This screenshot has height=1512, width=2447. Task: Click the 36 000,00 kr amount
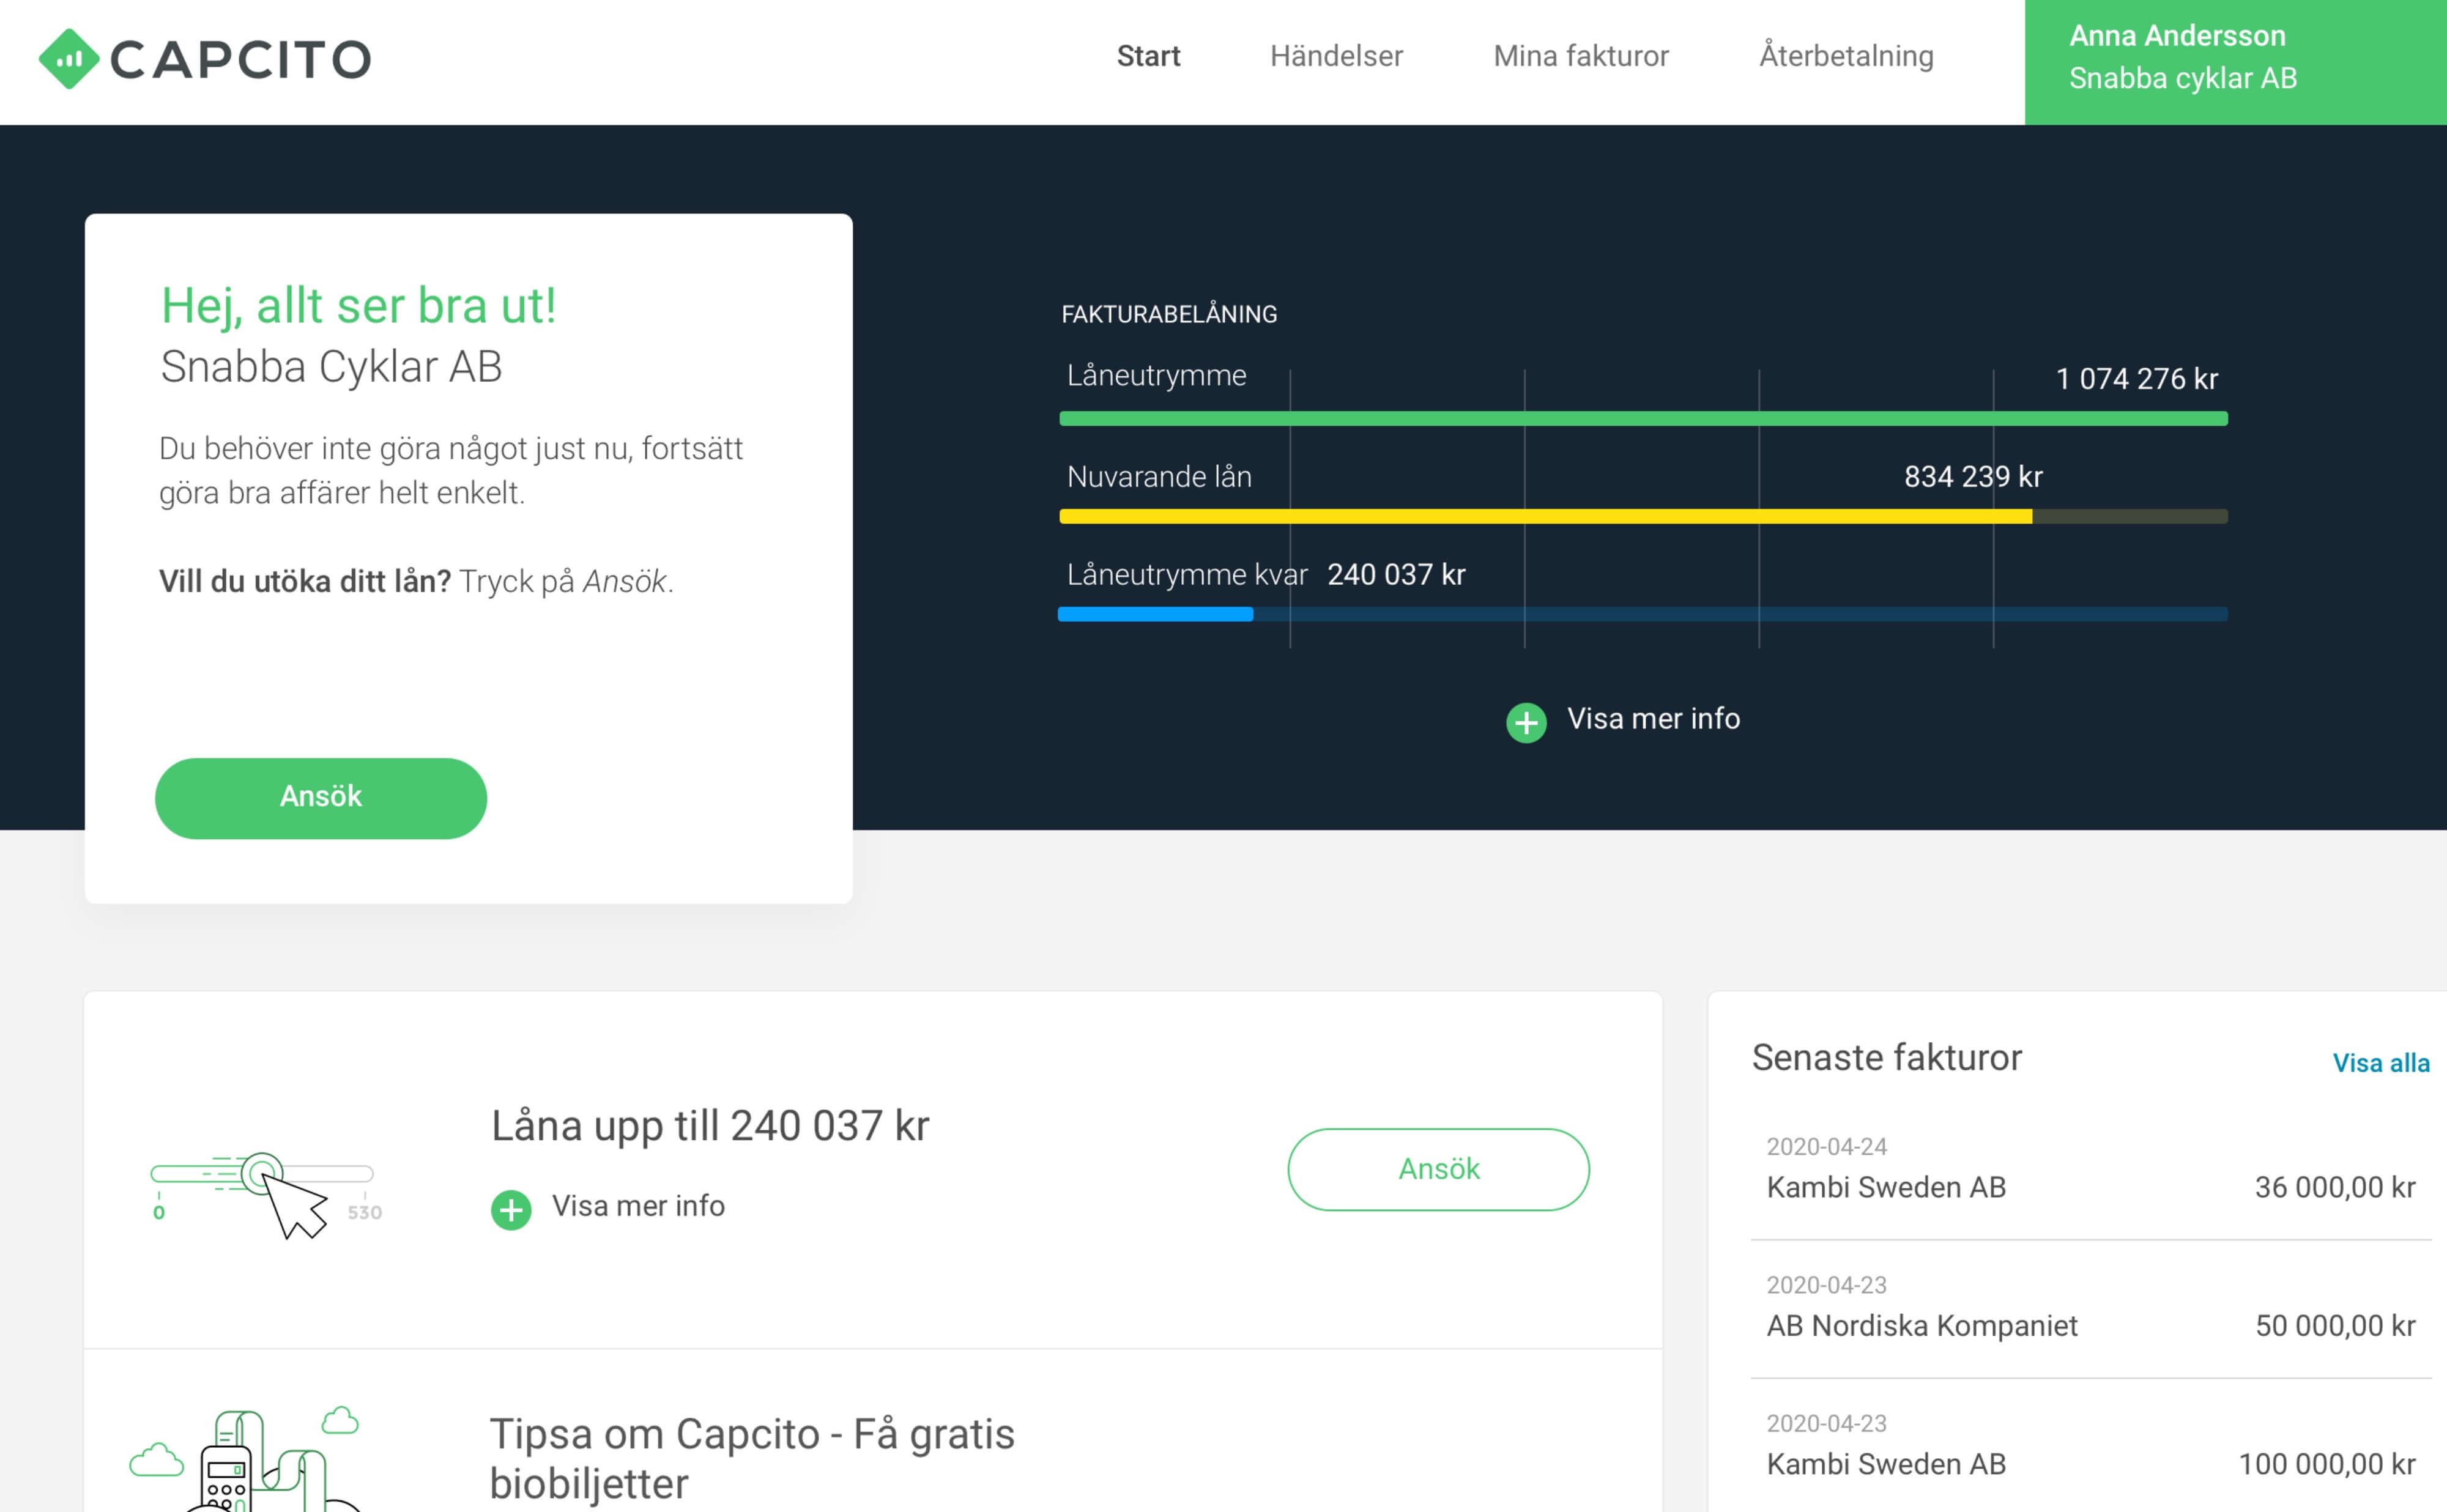2335,1187
